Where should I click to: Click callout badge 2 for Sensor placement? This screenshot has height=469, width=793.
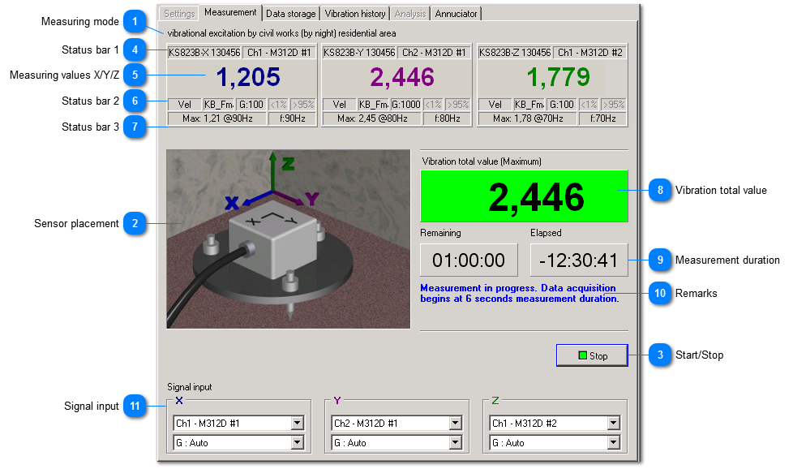135,223
